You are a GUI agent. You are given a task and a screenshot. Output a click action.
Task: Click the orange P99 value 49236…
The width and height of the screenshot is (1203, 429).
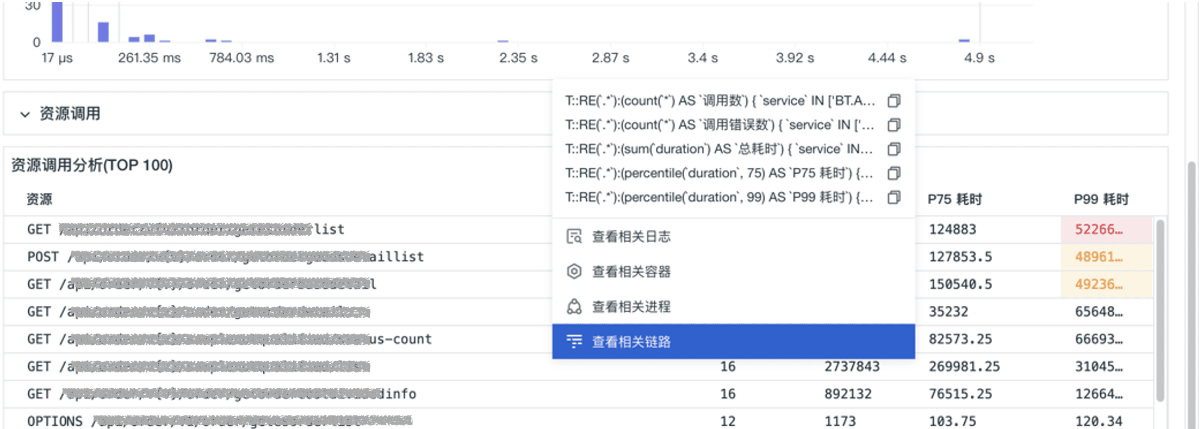coord(1099,284)
